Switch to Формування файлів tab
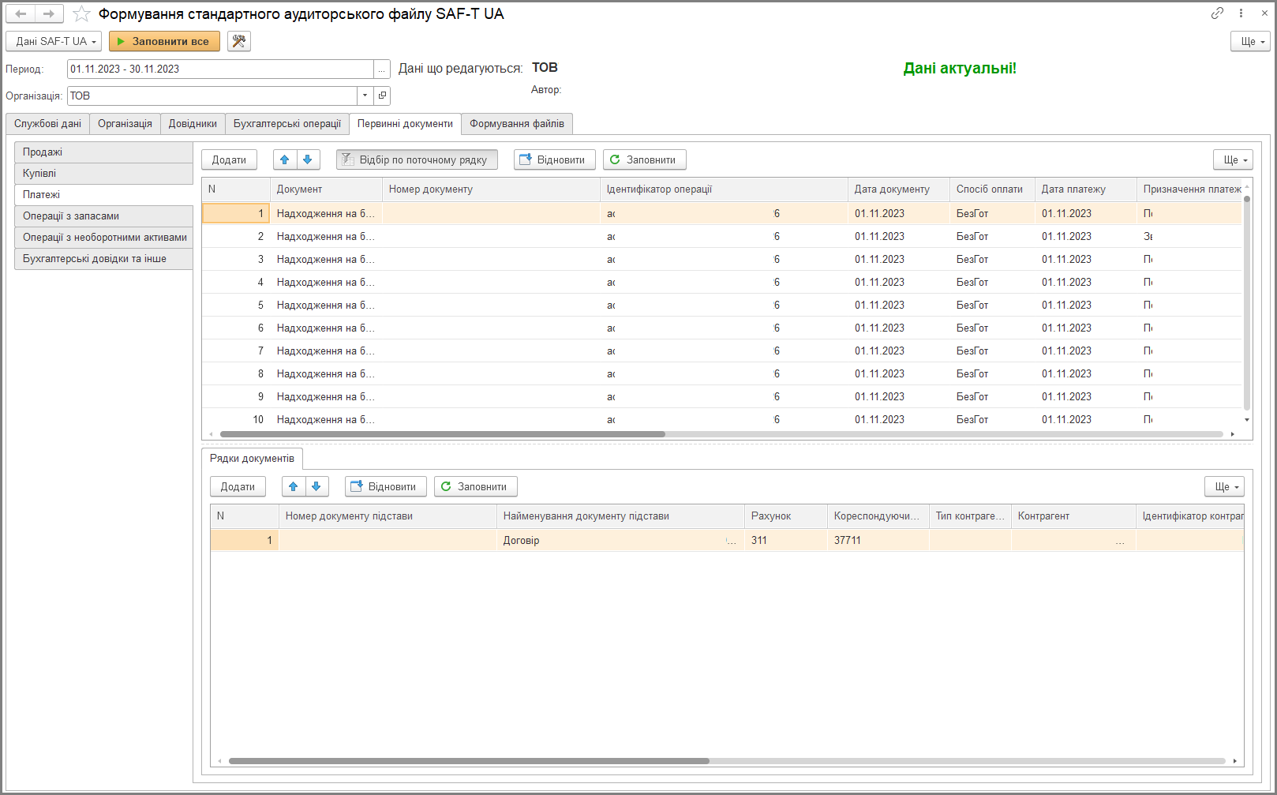1277x795 pixels. tap(517, 124)
